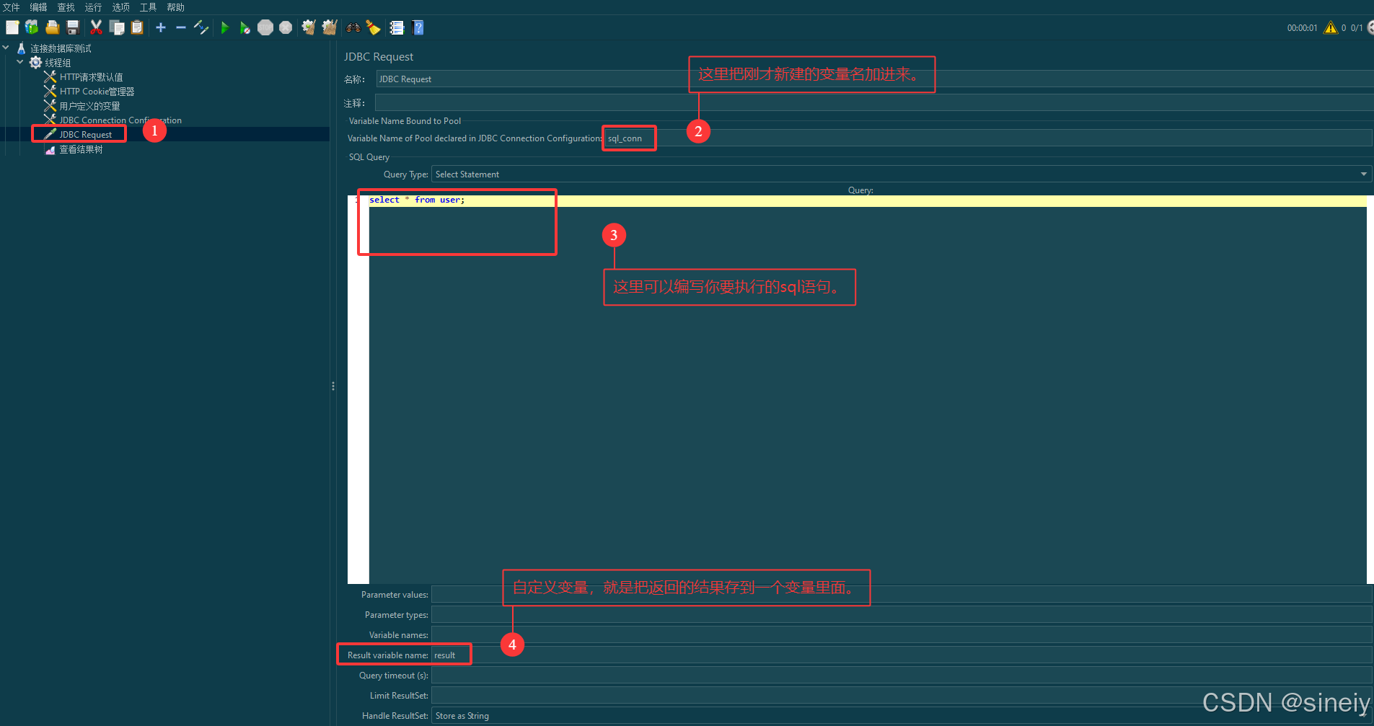
Task: Start test without pauses icon
Action: click(245, 27)
